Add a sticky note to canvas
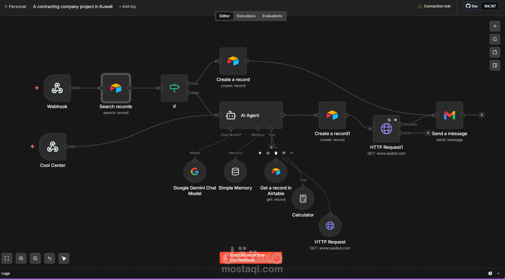 tap(495, 52)
